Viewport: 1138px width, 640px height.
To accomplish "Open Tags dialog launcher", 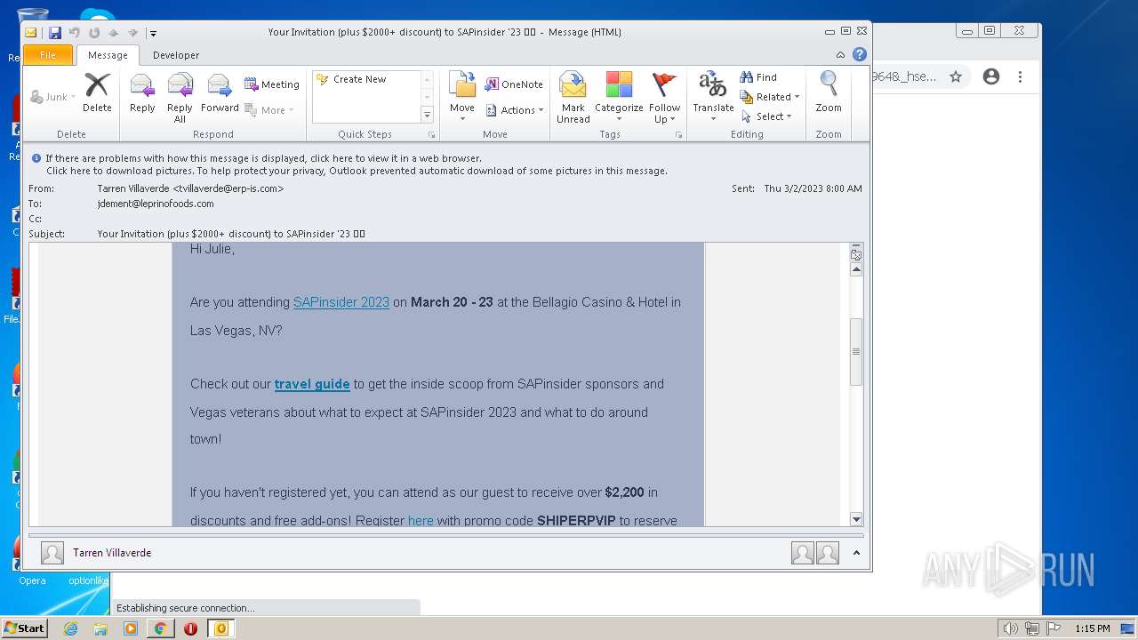I will (678, 135).
